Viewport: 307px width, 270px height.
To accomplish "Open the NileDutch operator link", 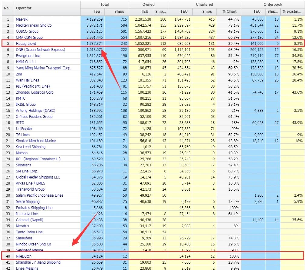I will (24, 256).
